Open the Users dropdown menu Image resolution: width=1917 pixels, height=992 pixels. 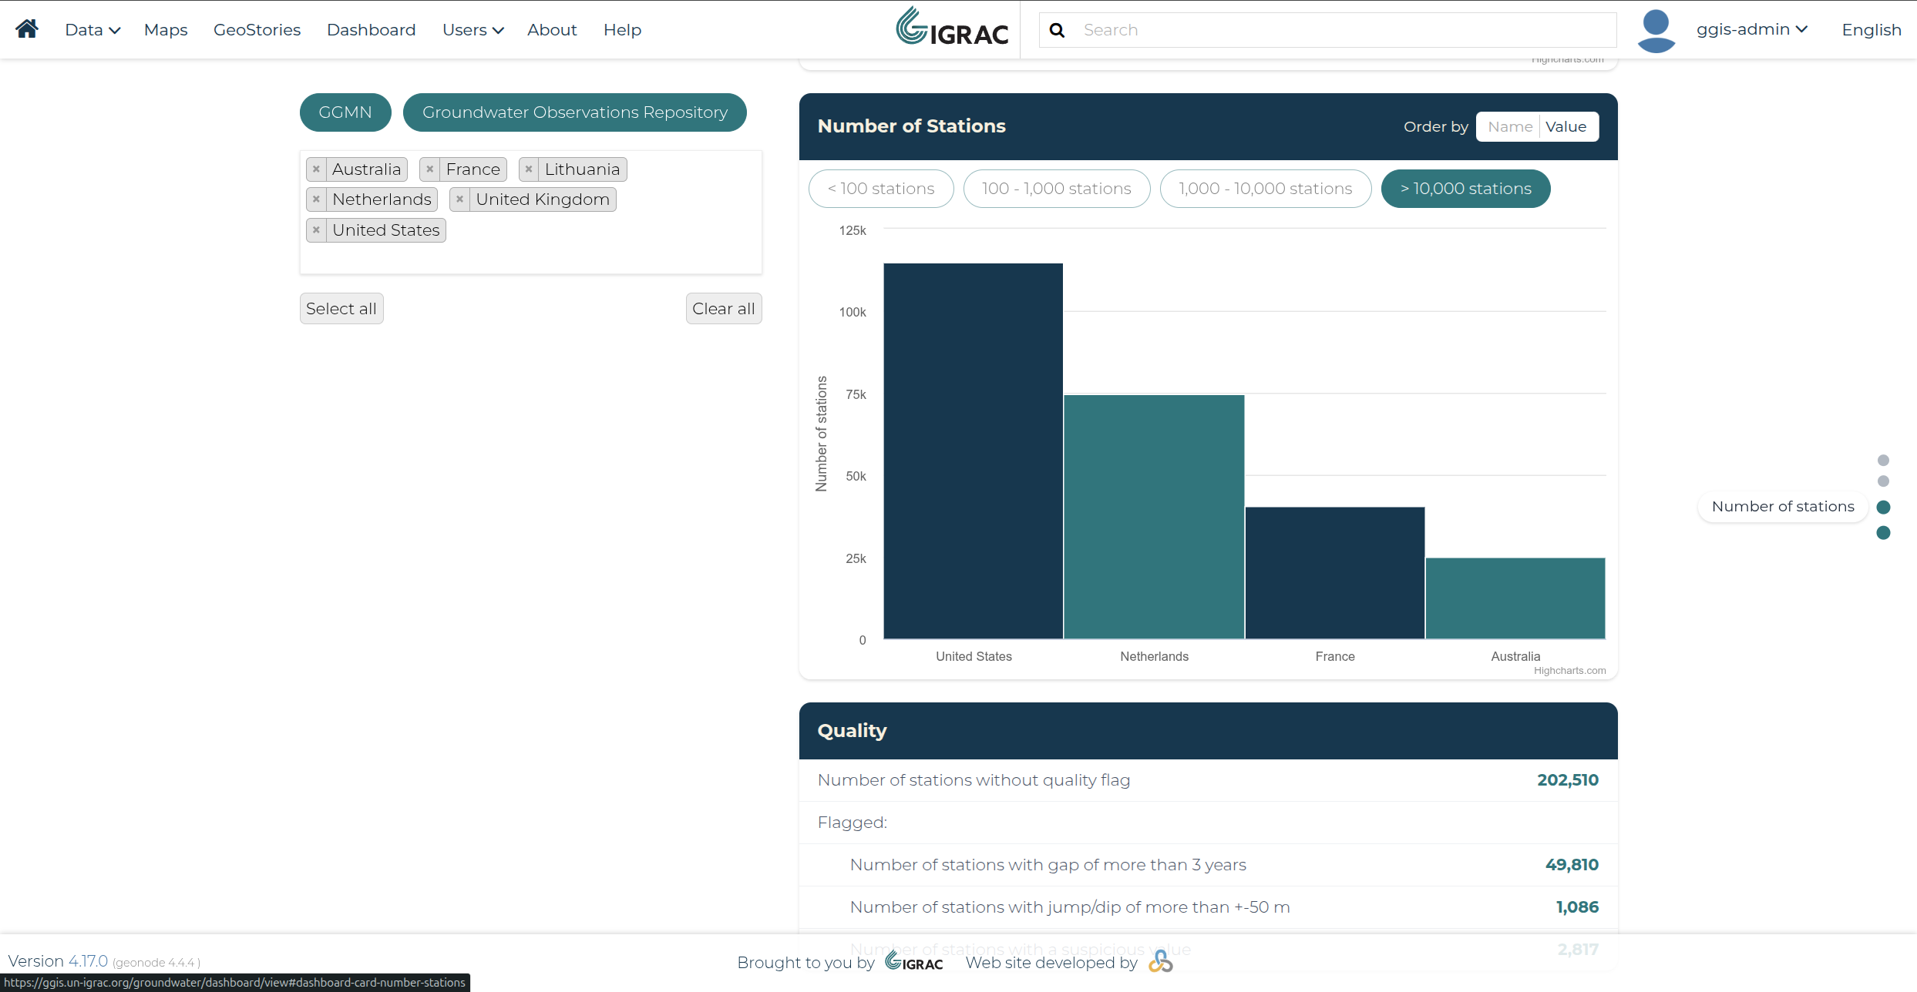pos(473,30)
